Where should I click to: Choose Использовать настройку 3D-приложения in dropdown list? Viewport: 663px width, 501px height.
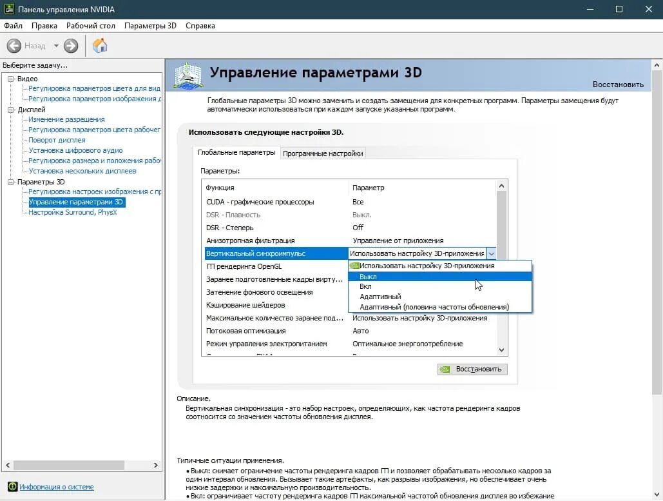pyautogui.click(x=439, y=266)
